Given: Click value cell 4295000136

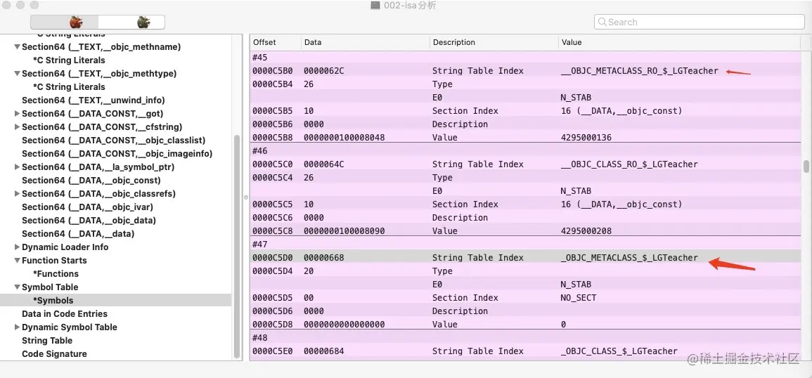Looking at the screenshot, I should [x=586, y=138].
